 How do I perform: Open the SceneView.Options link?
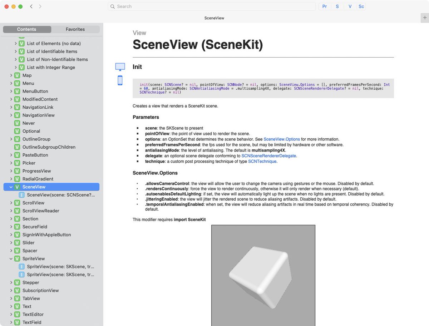click(x=282, y=139)
